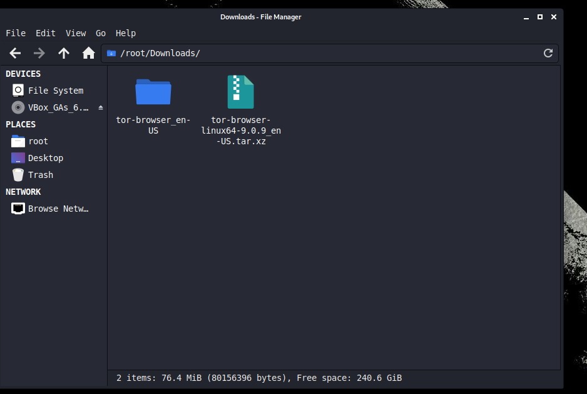The width and height of the screenshot is (587, 394).
Task: Click the /root/Downloads/ path field
Action: click(x=329, y=54)
